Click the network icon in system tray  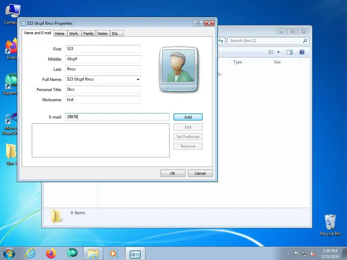point(305,254)
